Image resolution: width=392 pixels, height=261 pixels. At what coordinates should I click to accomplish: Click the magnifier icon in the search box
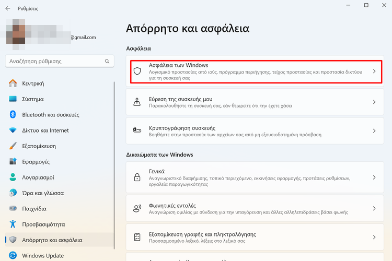107,61
